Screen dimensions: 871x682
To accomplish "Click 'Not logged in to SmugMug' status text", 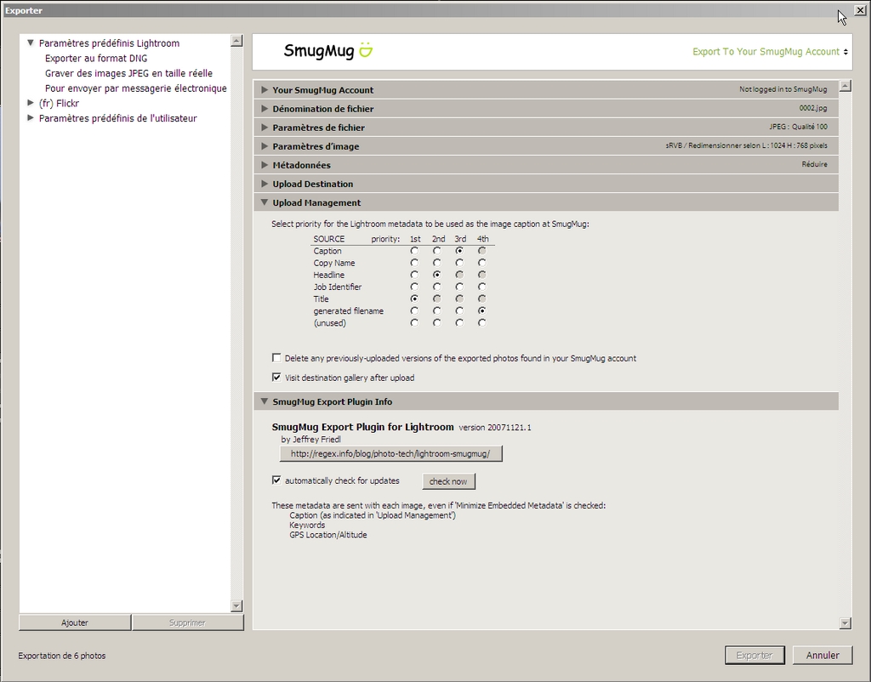I will tap(783, 89).
